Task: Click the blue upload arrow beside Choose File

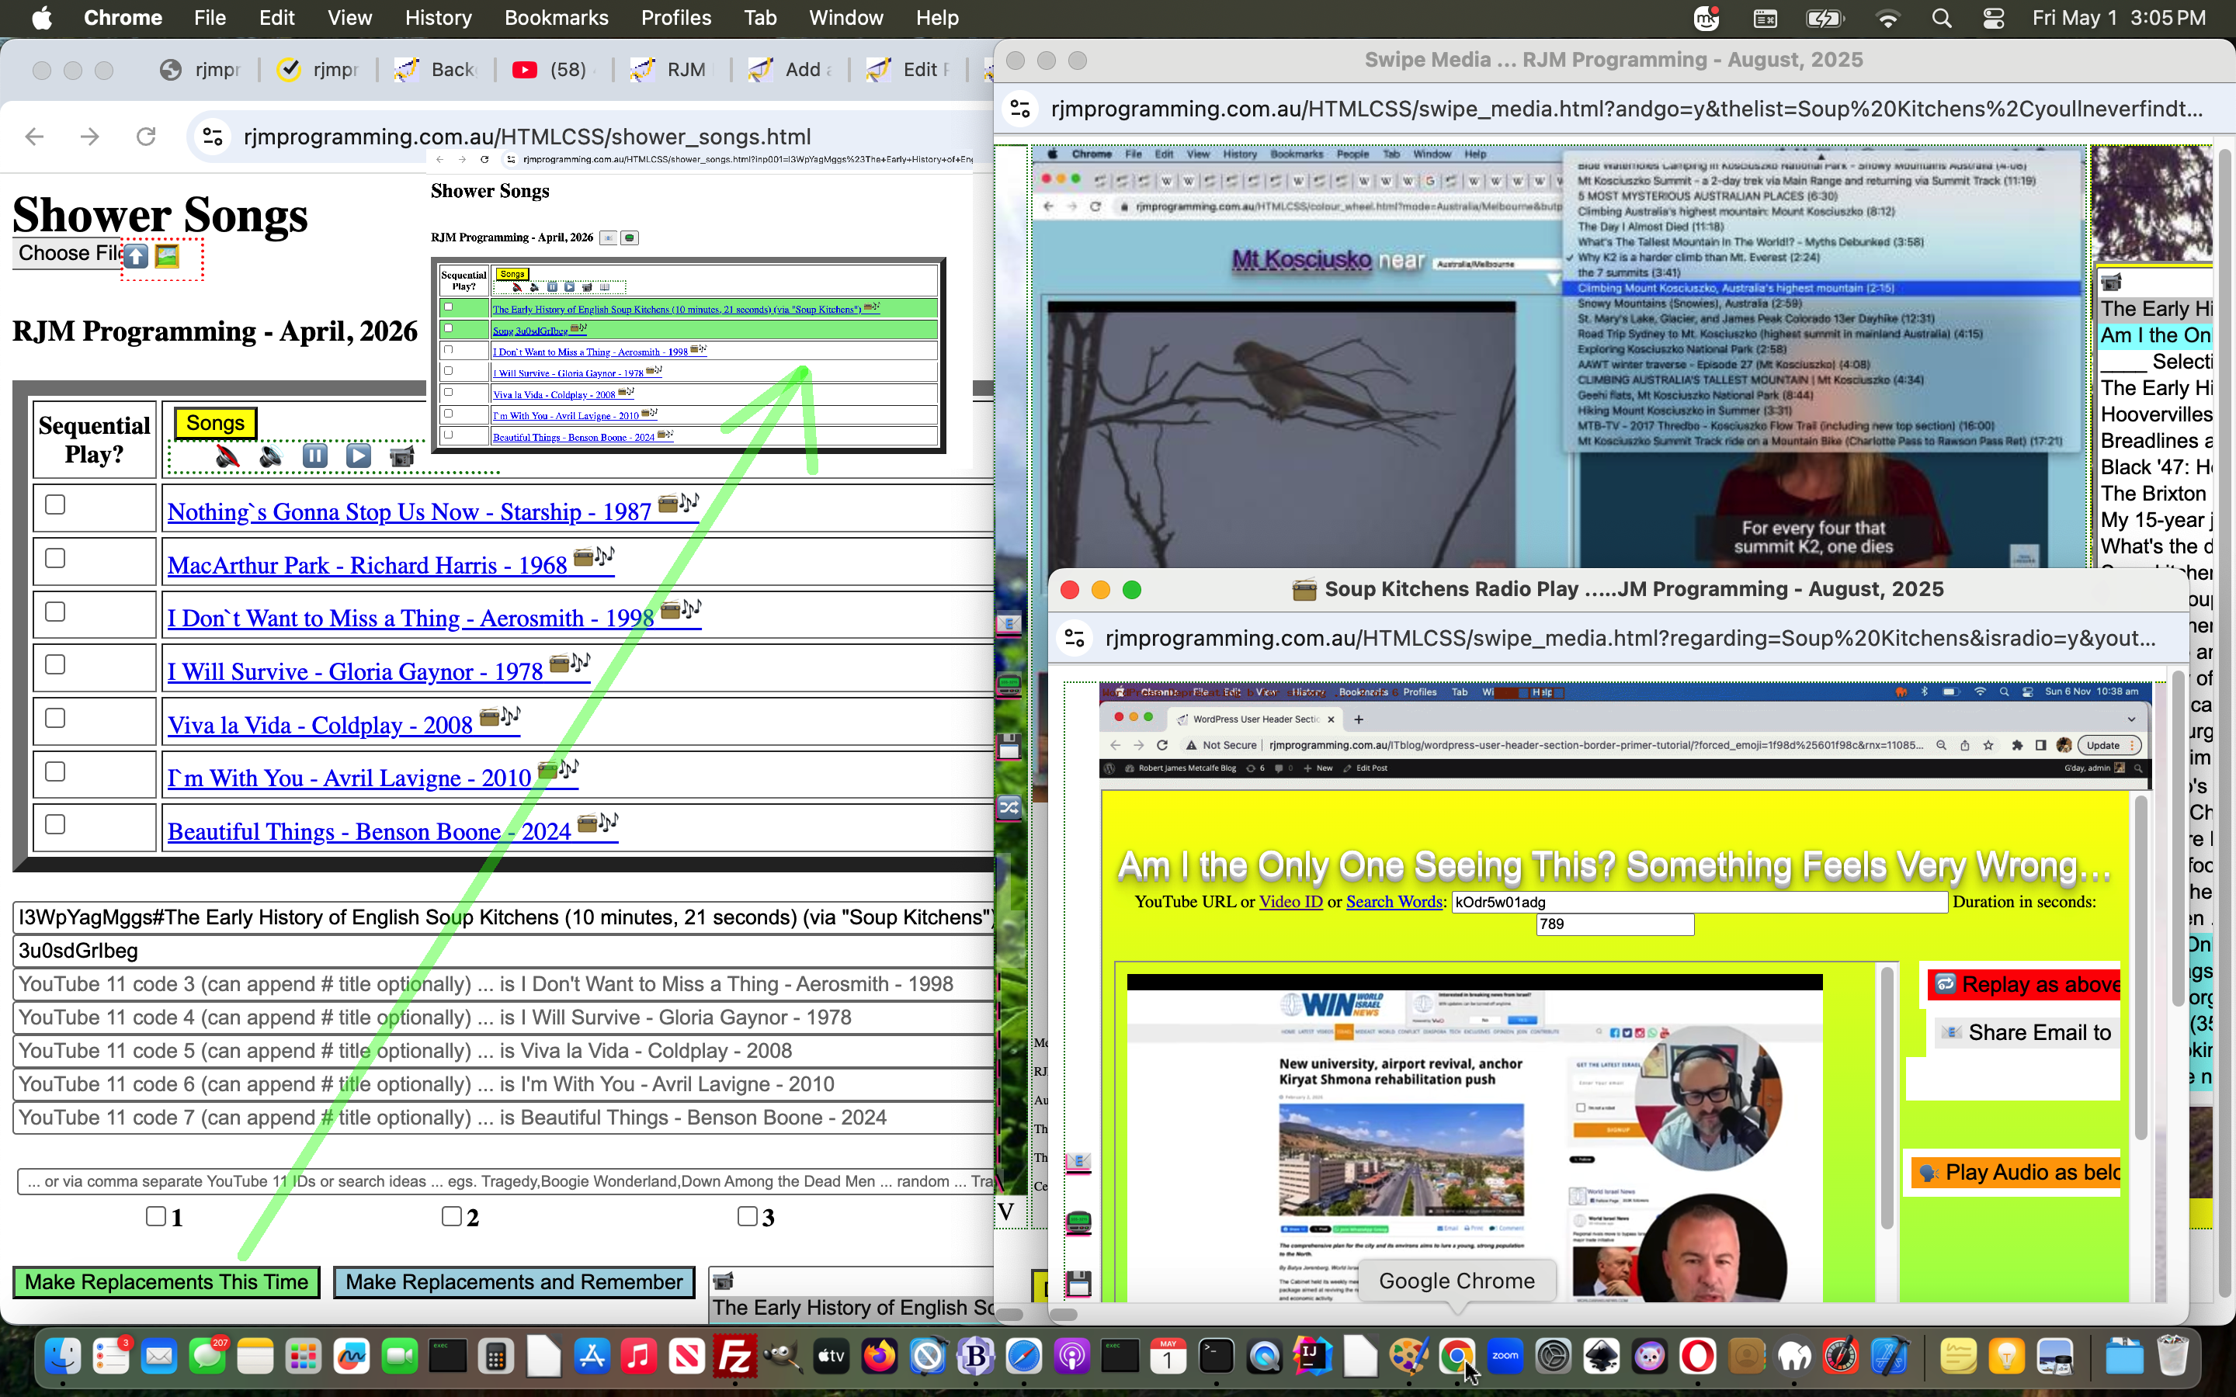Action: pos(136,256)
